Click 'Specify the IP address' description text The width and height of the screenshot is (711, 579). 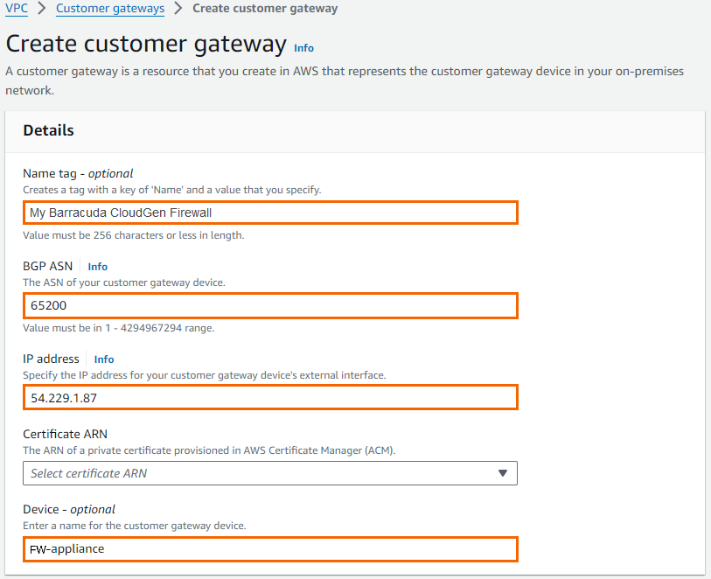click(205, 375)
